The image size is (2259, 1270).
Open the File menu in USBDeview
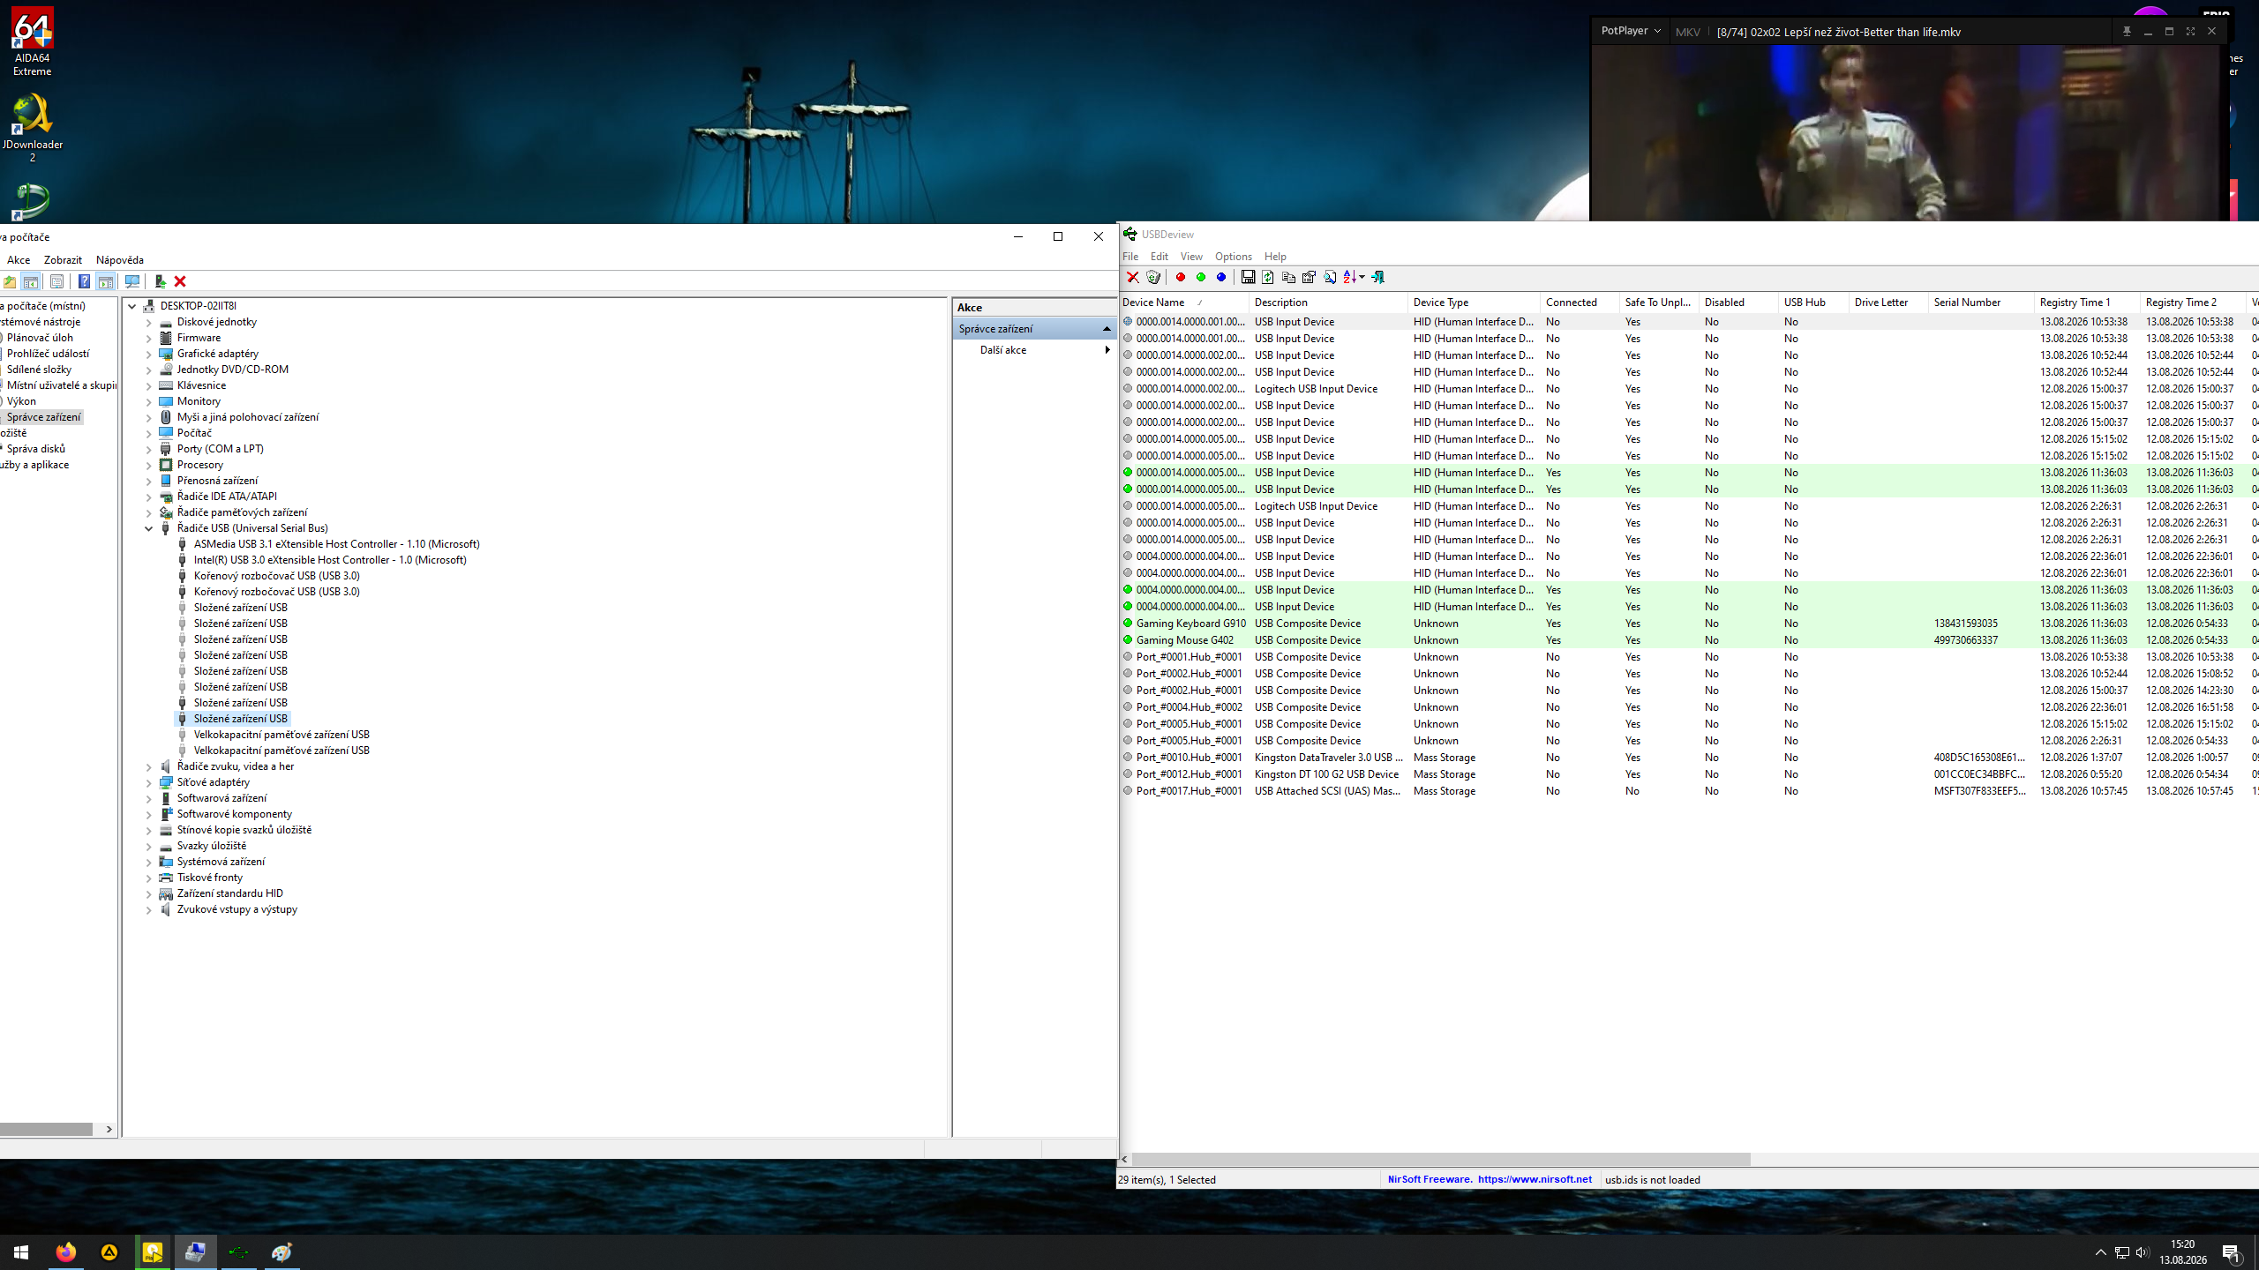(x=1130, y=257)
